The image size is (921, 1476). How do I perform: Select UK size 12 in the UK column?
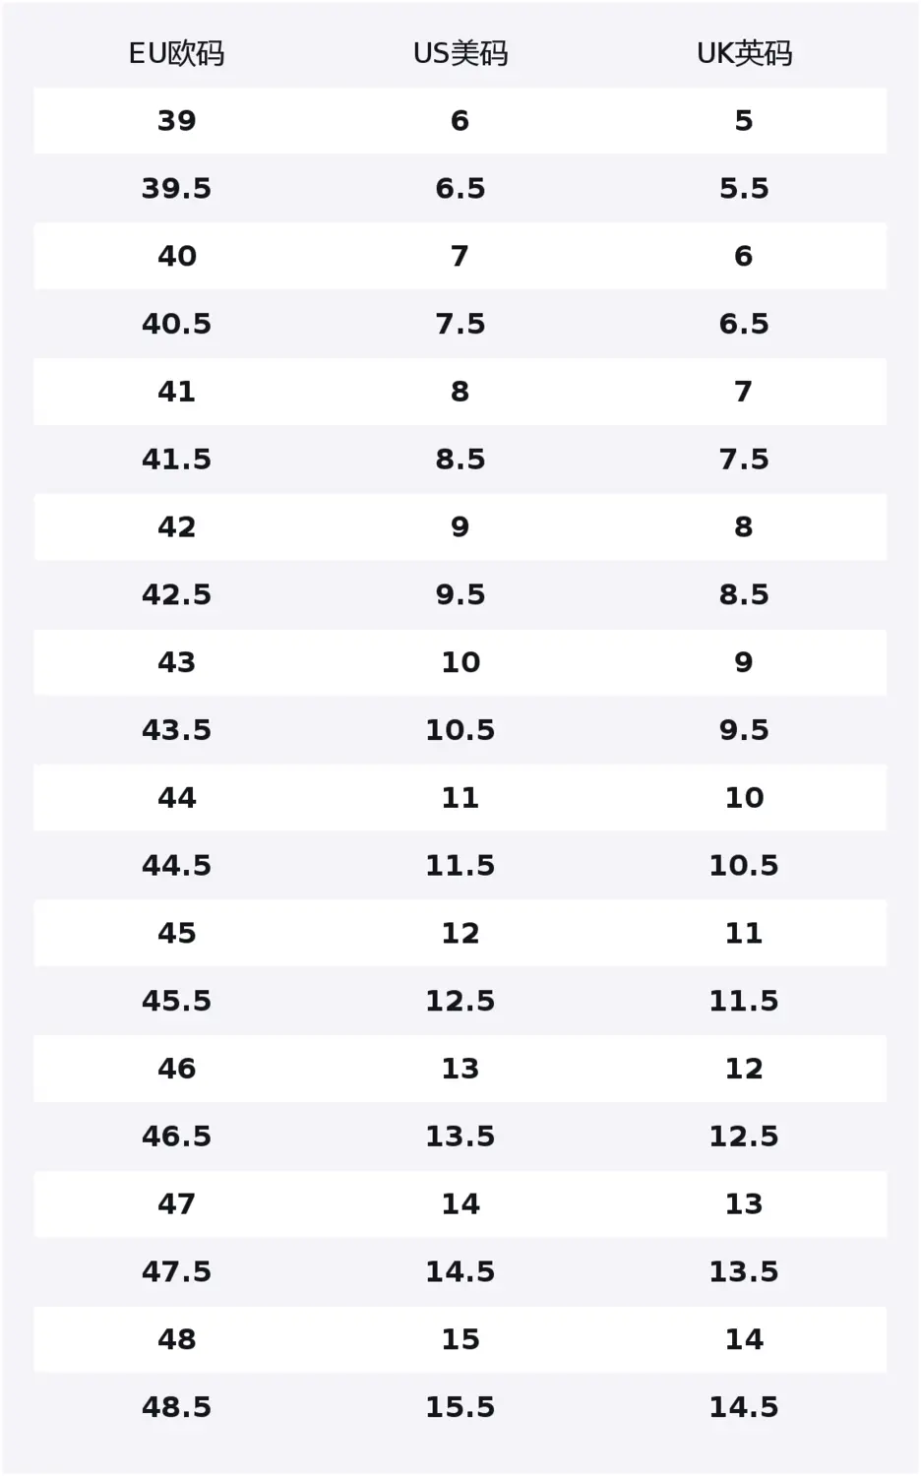(x=744, y=1069)
